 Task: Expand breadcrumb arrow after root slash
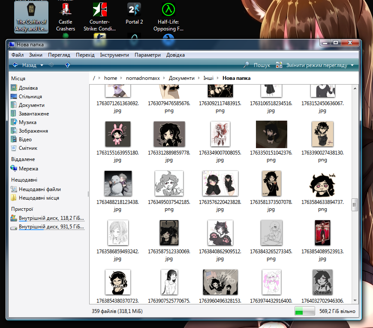pos(99,78)
